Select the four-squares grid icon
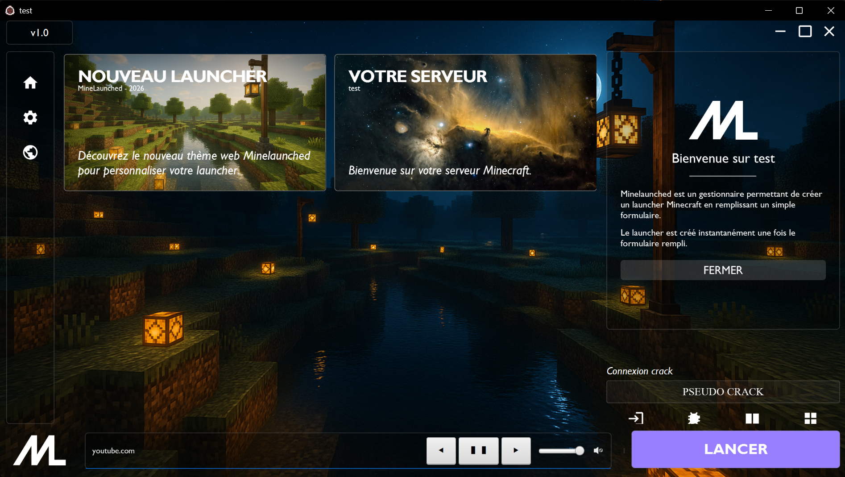The image size is (845, 477). click(810, 418)
